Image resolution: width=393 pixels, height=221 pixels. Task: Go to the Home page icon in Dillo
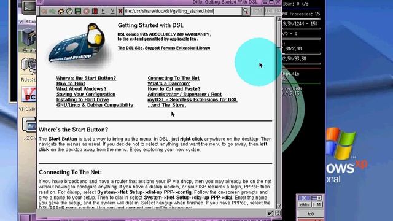click(61, 11)
